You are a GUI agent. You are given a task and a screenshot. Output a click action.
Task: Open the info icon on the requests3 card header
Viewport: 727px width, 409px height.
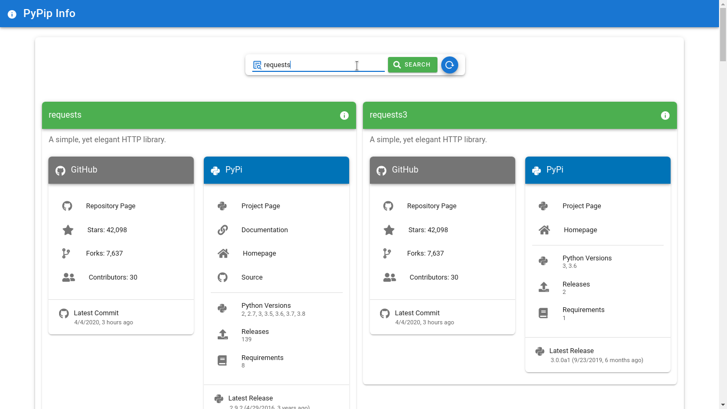click(665, 116)
